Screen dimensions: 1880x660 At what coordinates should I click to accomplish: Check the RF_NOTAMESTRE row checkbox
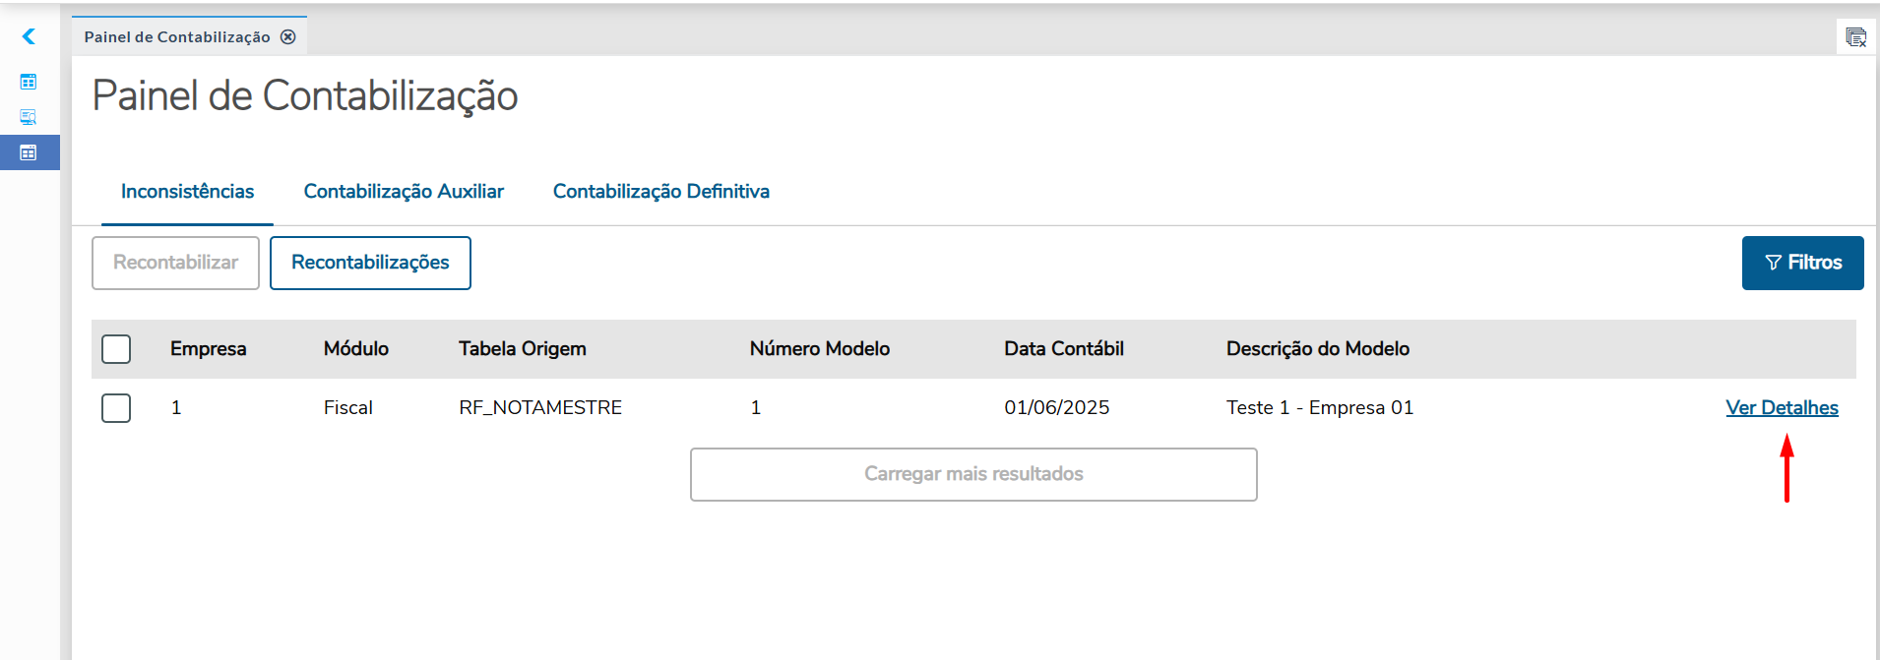(116, 407)
